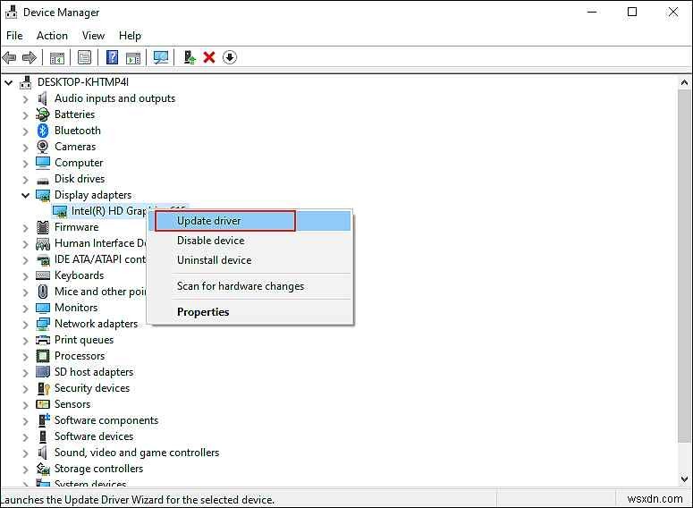
Task: Open the File menu
Action: coord(14,36)
